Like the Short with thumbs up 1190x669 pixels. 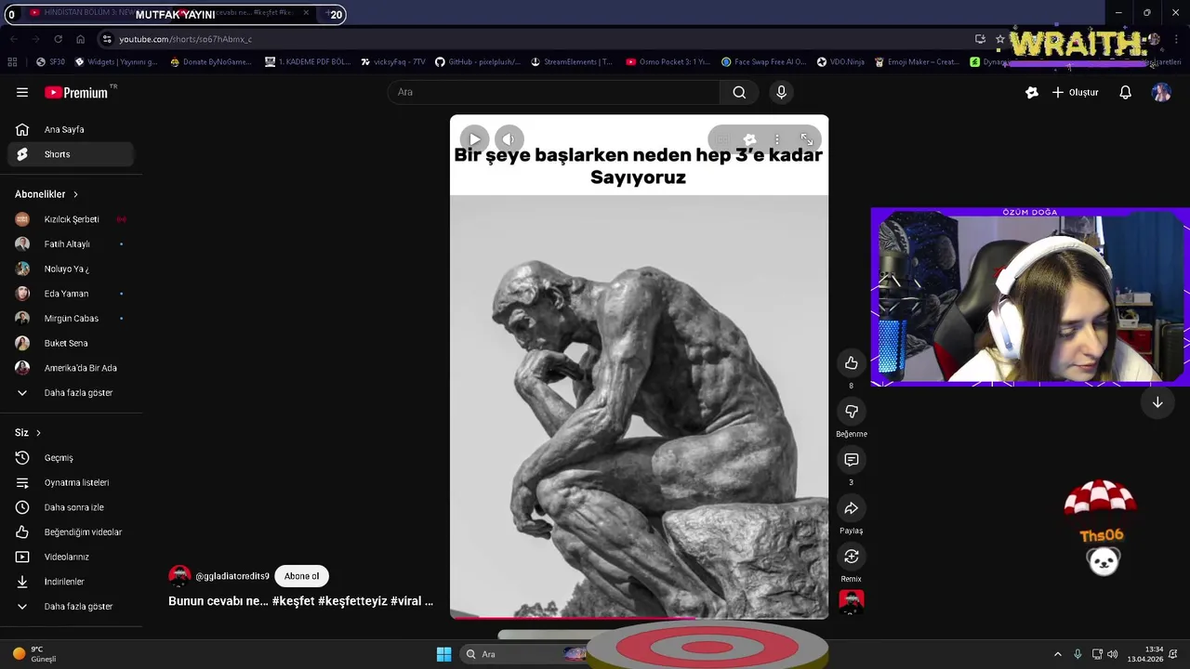click(x=851, y=363)
